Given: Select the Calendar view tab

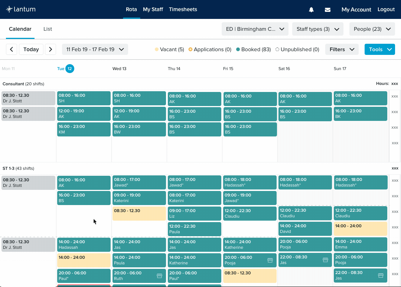Looking at the screenshot, I should coord(20,29).
